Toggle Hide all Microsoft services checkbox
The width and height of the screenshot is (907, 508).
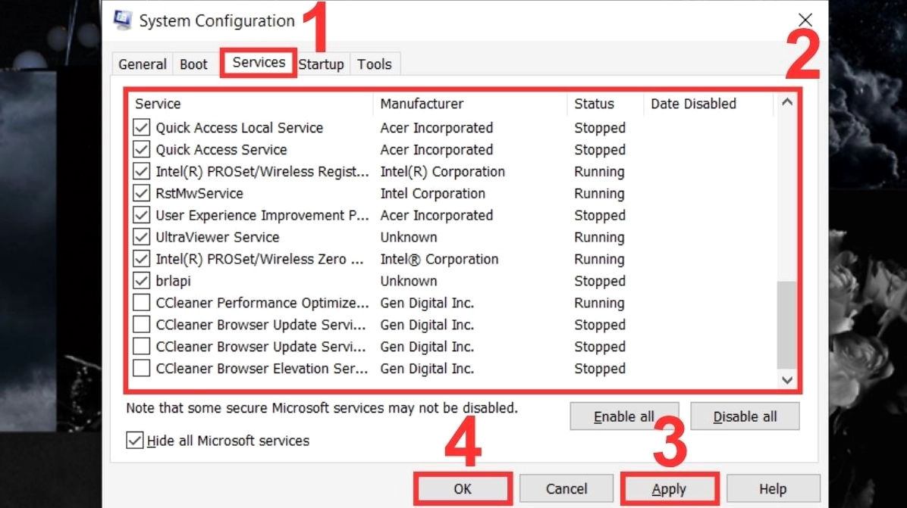[x=135, y=441]
